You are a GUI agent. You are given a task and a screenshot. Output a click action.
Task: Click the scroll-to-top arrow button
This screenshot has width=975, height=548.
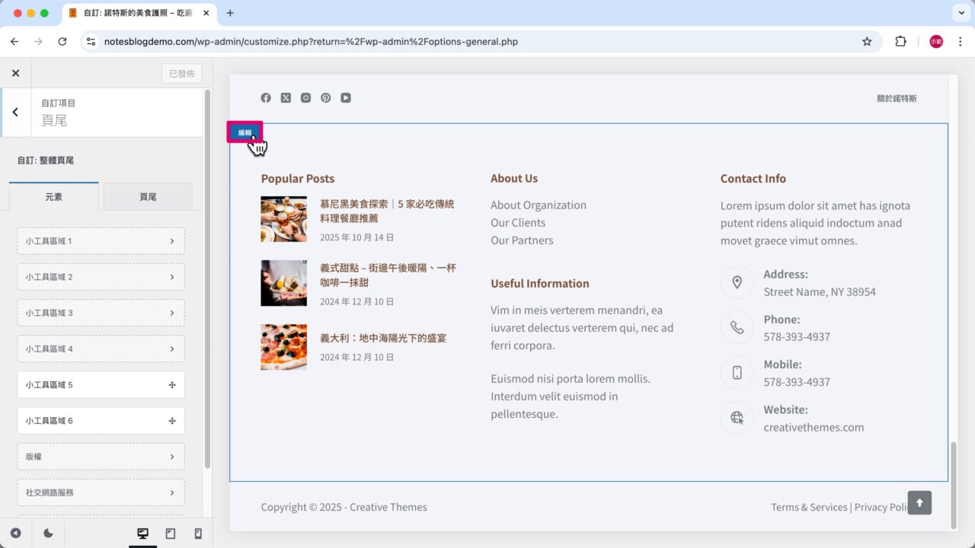(x=919, y=502)
